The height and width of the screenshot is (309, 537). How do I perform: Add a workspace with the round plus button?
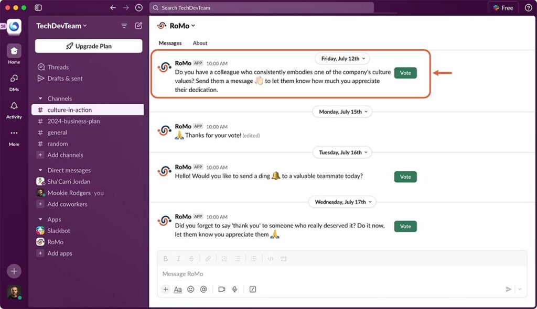(x=14, y=271)
